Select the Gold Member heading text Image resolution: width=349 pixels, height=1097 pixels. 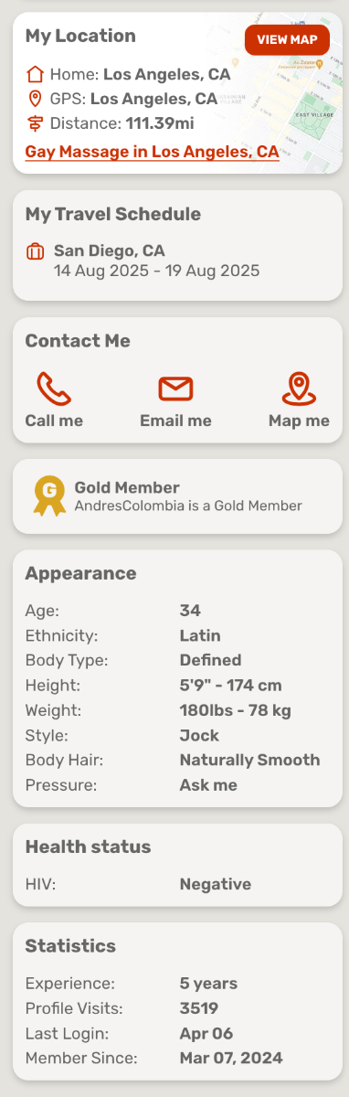click(127, 488)
